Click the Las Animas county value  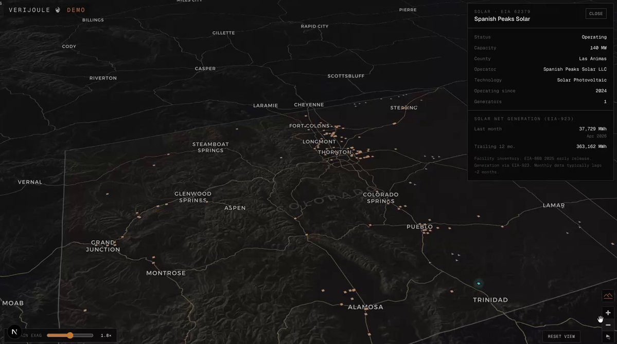(x=593, y=59)
